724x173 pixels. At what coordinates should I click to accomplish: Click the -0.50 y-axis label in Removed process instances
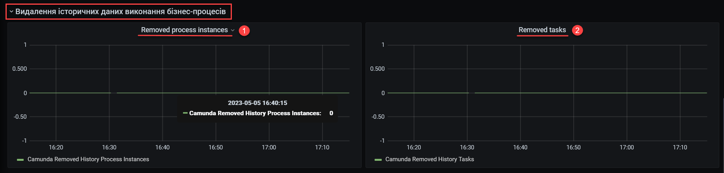point(20,117)
